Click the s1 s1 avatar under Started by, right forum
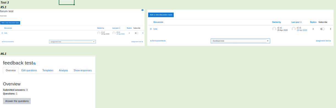This screenshot has width=336, height=108. pyautogui.click(x=274, y=29)
